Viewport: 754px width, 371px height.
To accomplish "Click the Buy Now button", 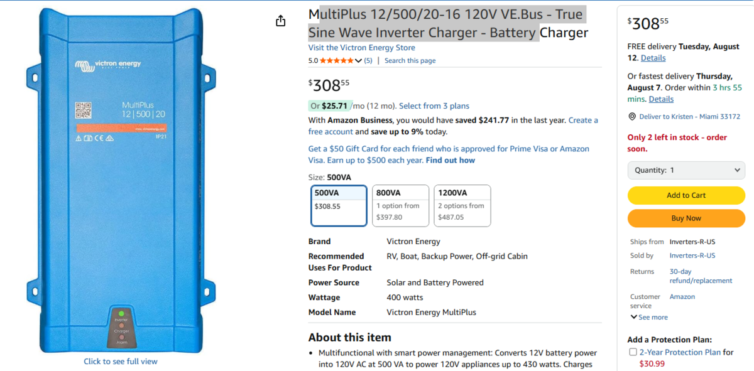I will point(686,218).
